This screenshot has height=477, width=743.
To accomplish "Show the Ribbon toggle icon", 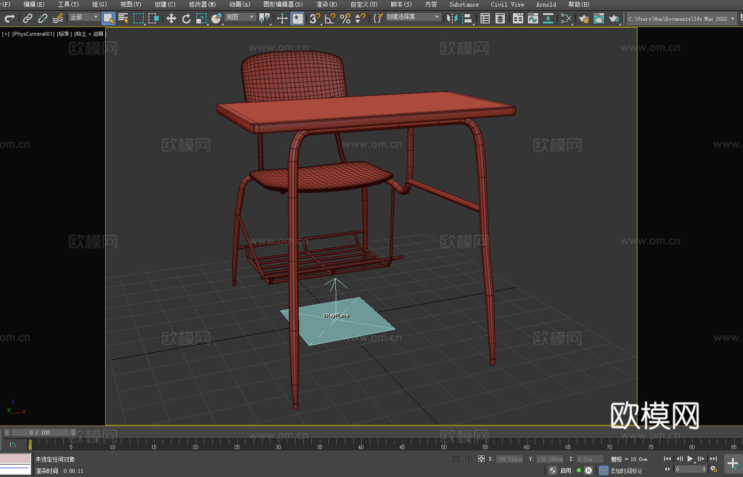I will pyautogui.click(x=518, y=18).
